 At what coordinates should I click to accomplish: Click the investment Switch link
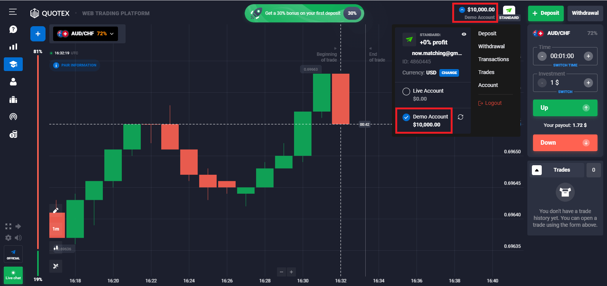[x=565, y=92]
